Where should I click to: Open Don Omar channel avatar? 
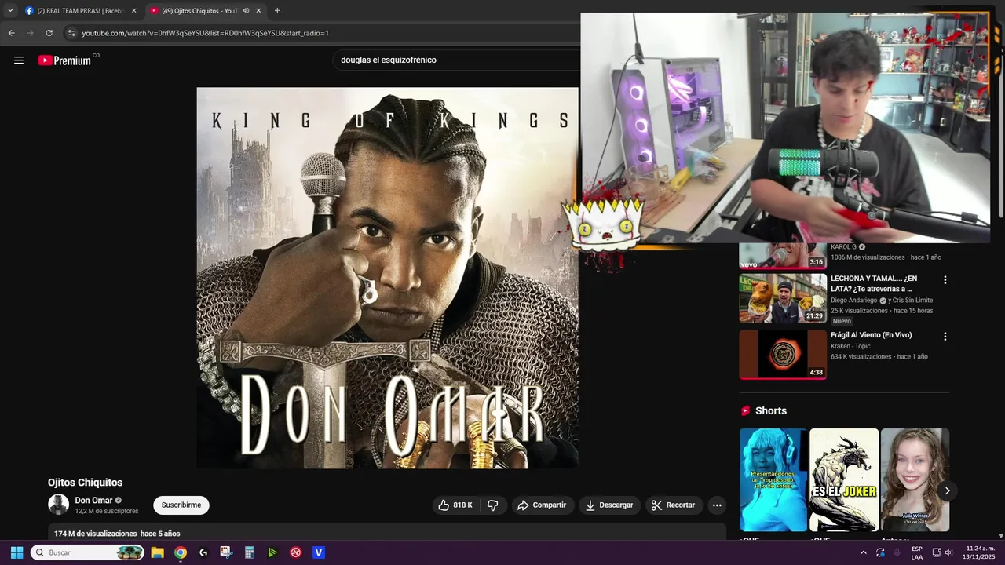(58, 505)
